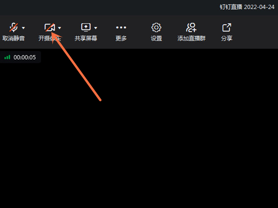Click the 00:00:05 live duration timer
Image resolution: width=278 pixels, height=208 pixels.
[x=25, y=57]
